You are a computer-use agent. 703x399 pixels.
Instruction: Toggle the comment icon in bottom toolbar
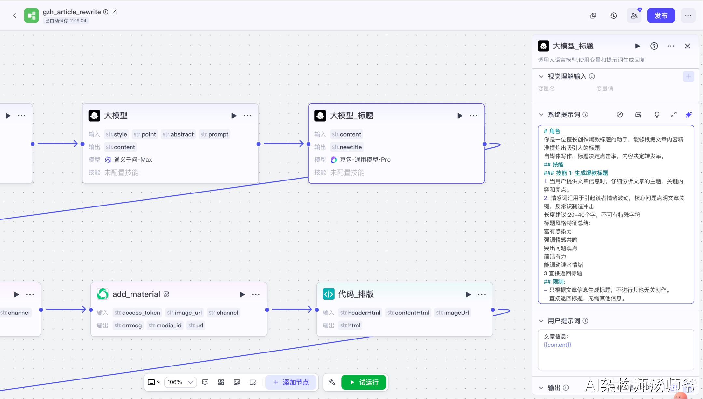(205, 382)
